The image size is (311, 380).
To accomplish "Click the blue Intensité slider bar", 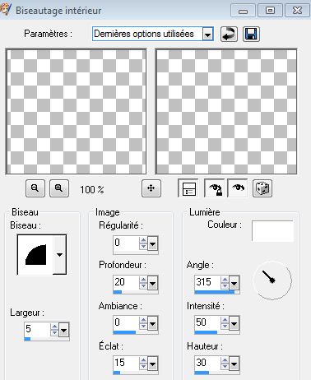I will [206, 332].
